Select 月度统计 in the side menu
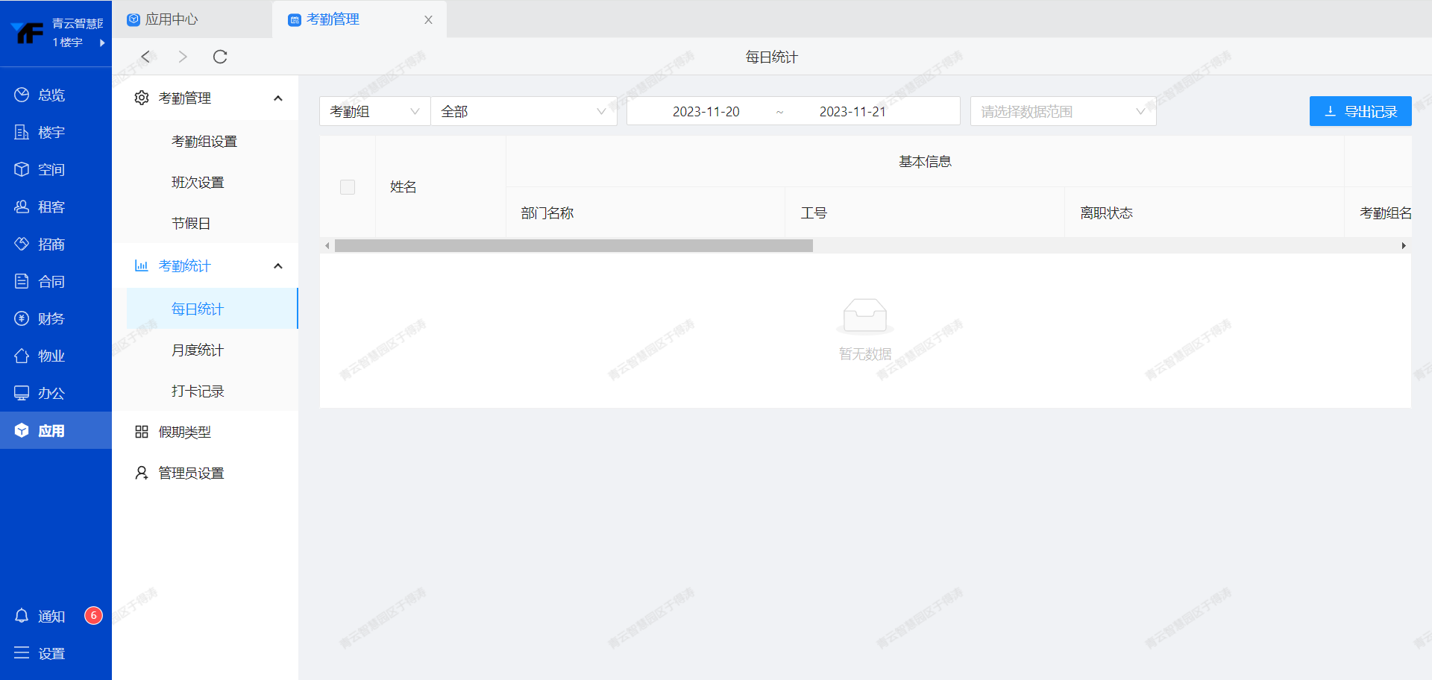Image resolution: width=1432 pixels, height=680 pixels. pos(198,350)
